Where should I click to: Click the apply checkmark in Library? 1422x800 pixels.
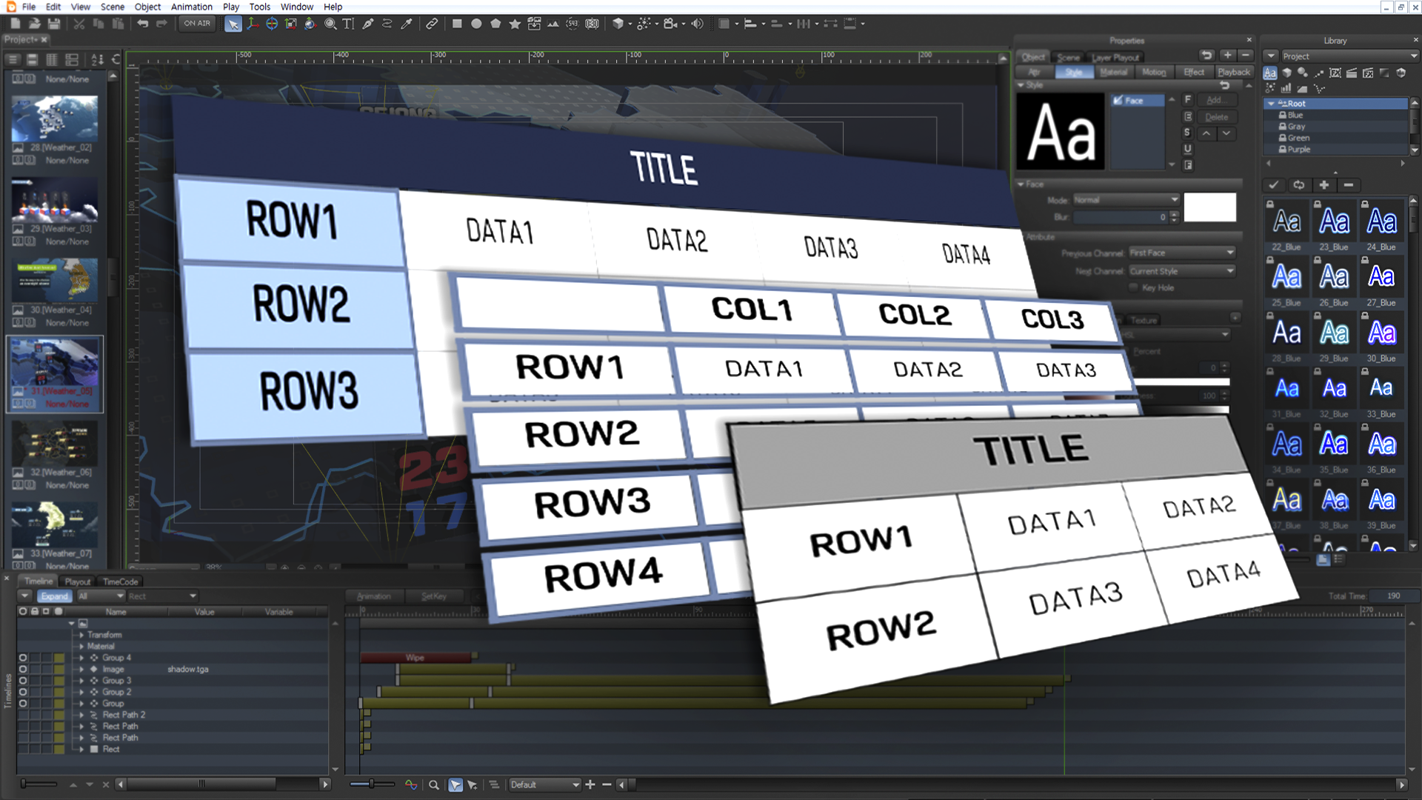(x=1273, y=185)
